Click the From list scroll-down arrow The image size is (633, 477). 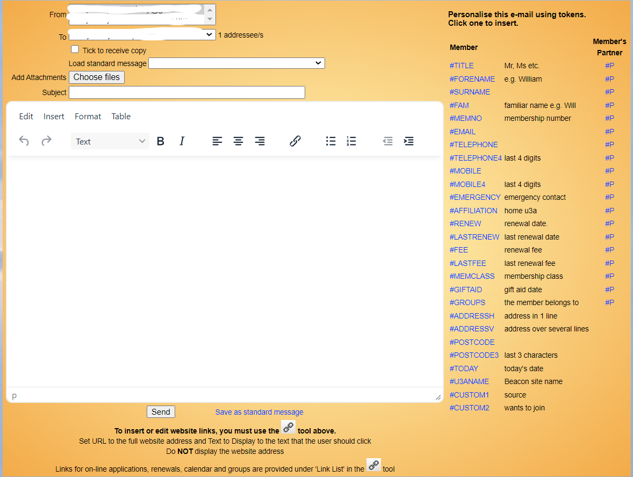point(210,19)
